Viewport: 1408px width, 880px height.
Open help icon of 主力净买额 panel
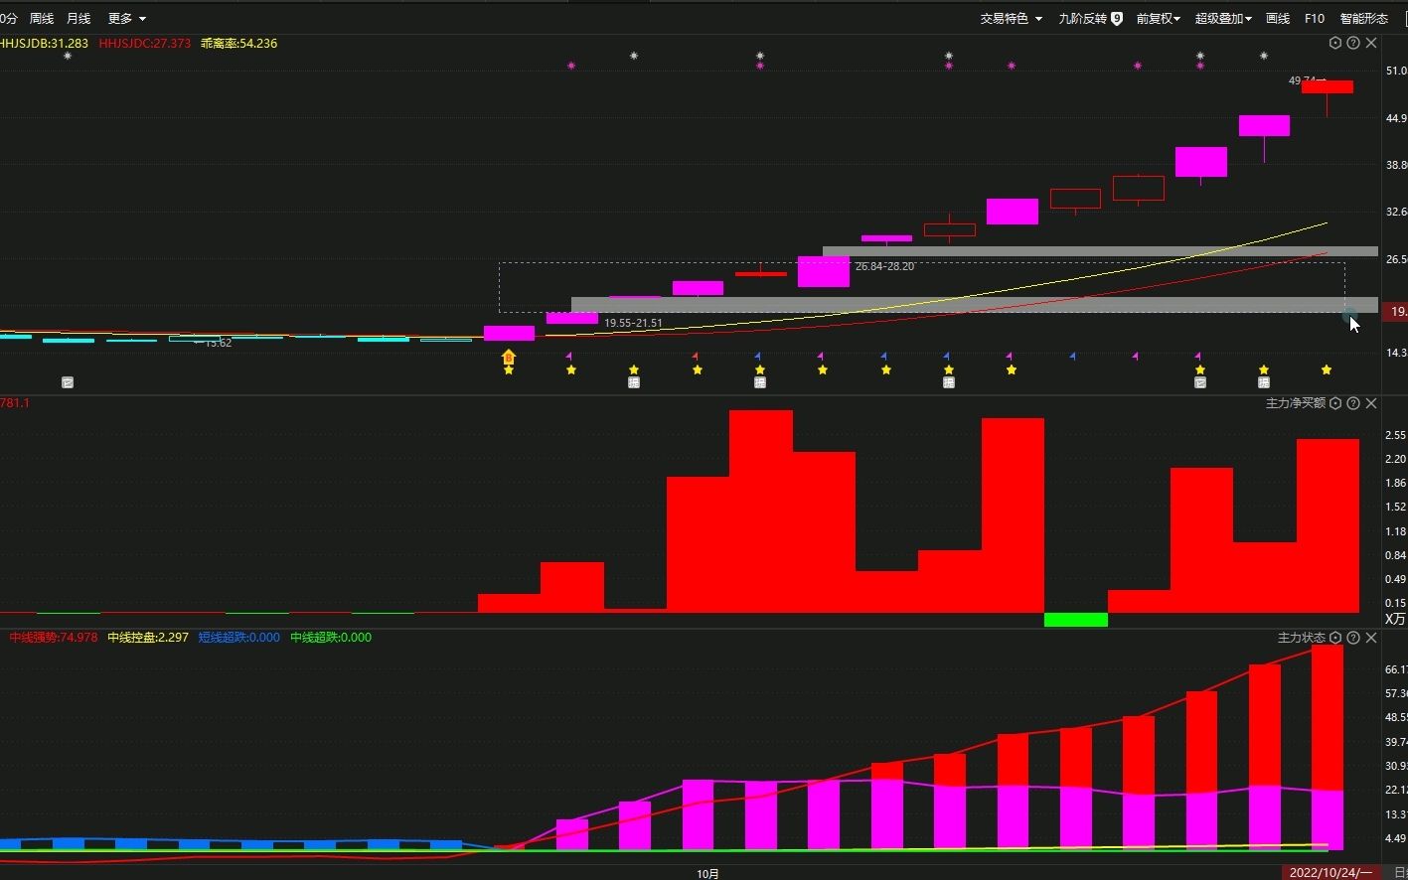1353,403
